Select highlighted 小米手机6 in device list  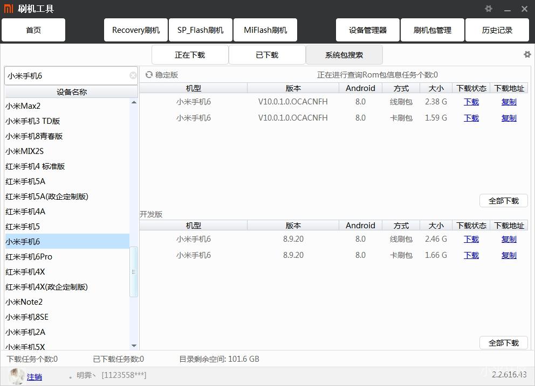(67, 242)
